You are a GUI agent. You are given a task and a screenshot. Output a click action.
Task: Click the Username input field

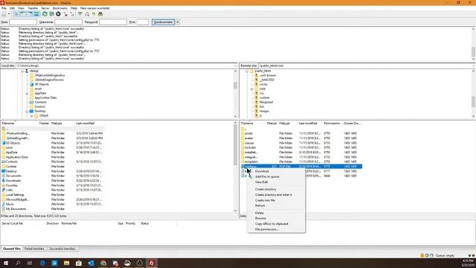point(68,22)
